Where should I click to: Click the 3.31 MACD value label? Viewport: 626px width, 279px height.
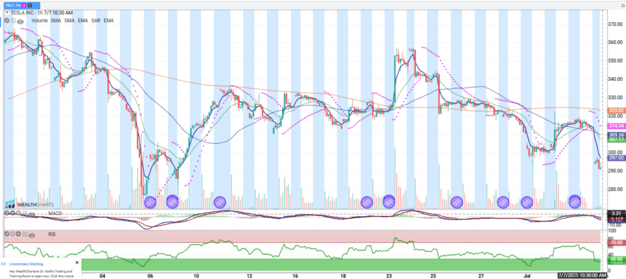click(x=616, y=214)
